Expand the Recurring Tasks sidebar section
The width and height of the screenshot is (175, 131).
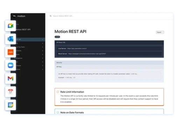(43, 47)
